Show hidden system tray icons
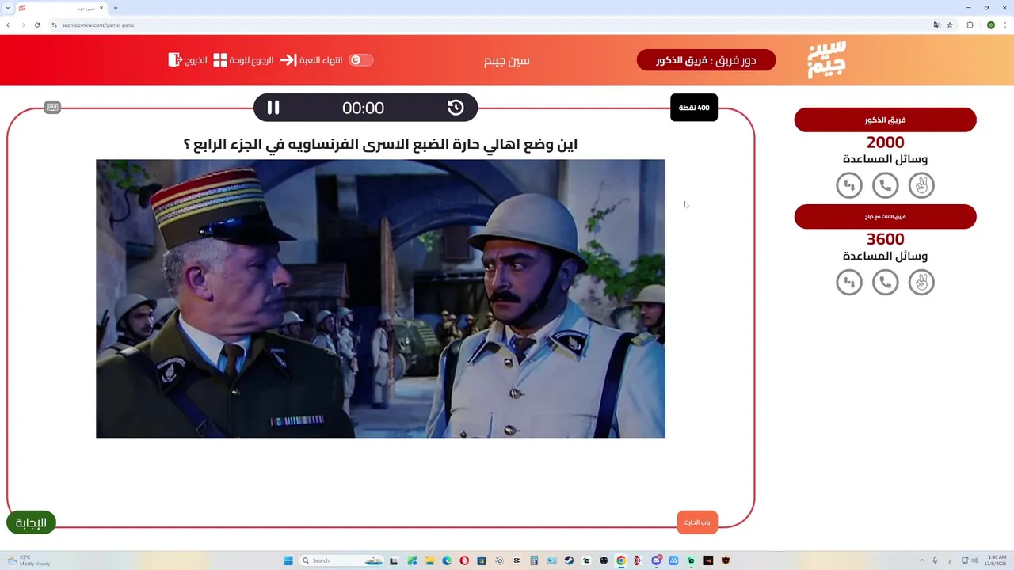The width and height of the screenshot is (1014, 570). pos(922,560)
